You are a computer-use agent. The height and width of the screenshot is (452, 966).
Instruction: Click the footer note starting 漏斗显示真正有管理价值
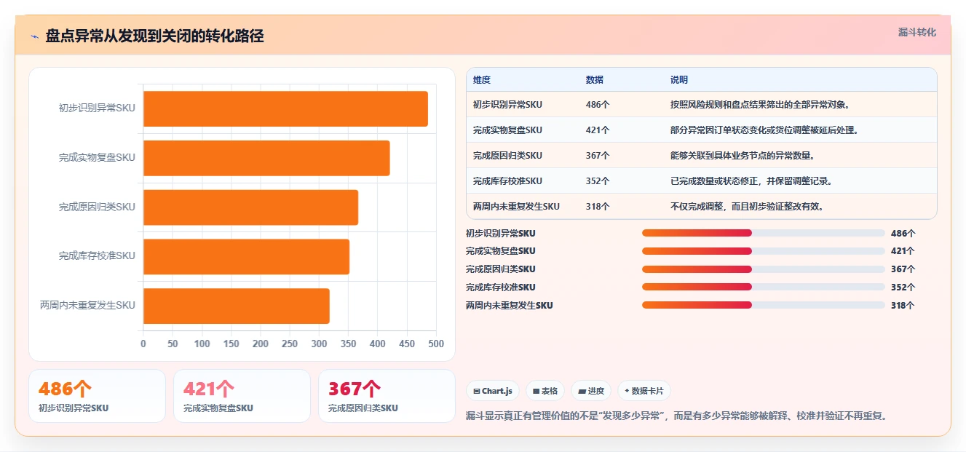click(x=678, y=416)
